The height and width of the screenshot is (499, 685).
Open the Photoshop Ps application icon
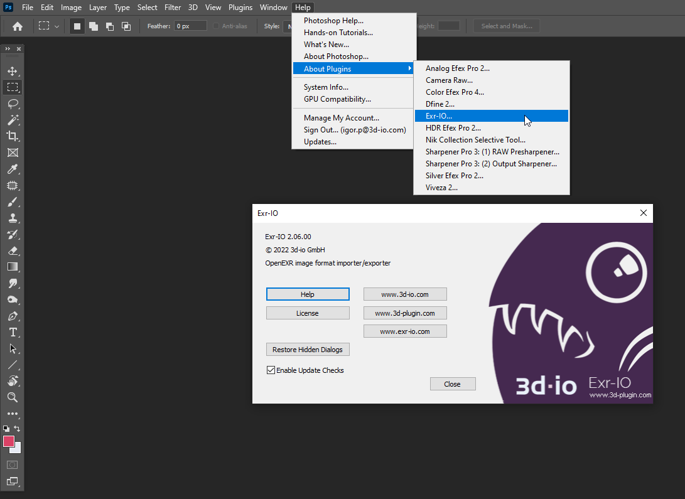(8, 8)
